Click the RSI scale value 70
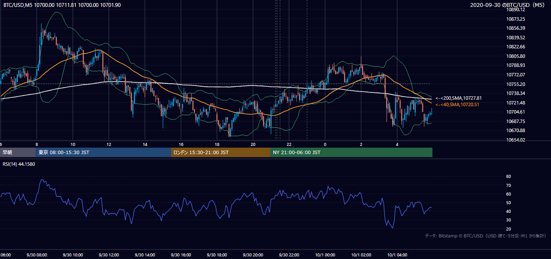 [509, 185]
